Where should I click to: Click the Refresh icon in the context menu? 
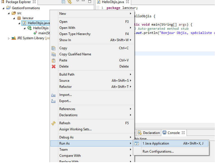pos(53,123)
